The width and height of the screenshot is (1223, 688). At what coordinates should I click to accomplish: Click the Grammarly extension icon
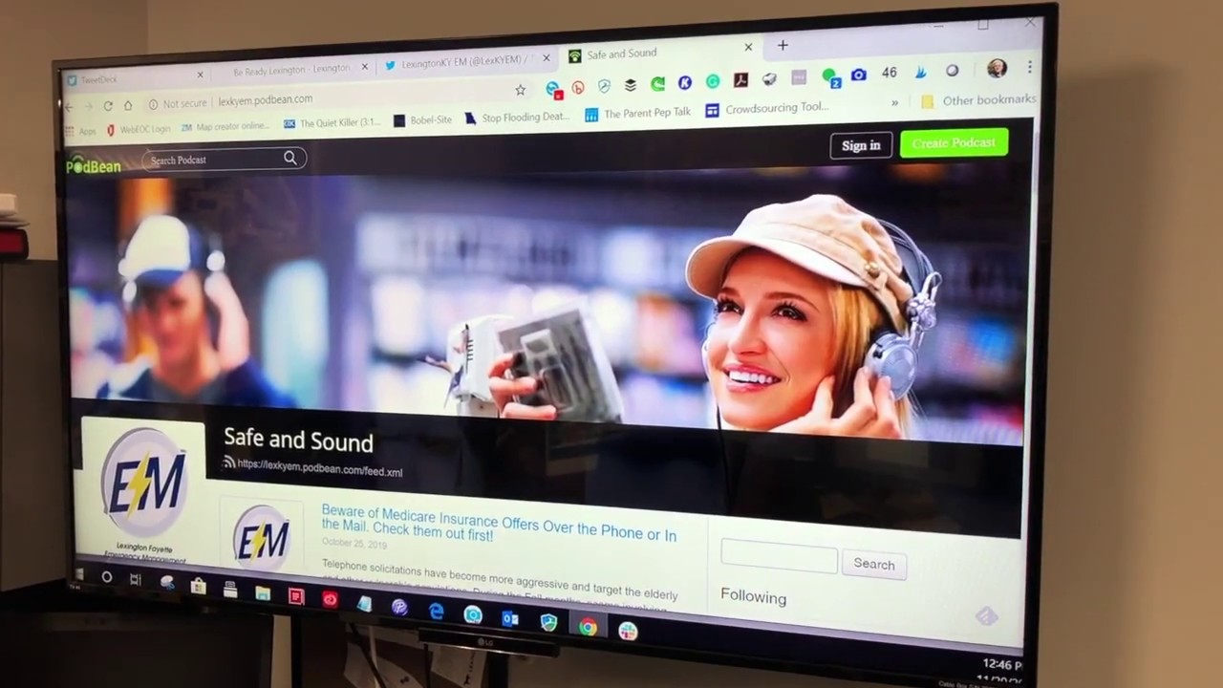coord(713,82)
